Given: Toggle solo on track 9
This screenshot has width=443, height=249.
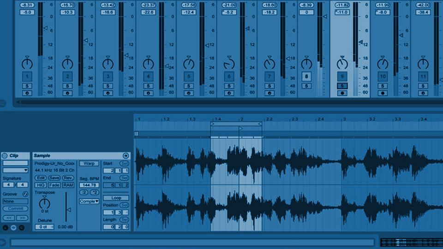Looking at the screenshot, I should pyautogui.click(x=342, y=86).
